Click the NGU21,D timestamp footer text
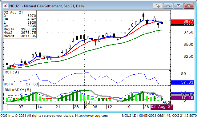197x118 pixels. (x=159, y=116)
